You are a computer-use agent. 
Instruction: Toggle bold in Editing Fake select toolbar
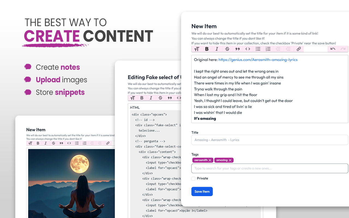(x=142, y=98)
